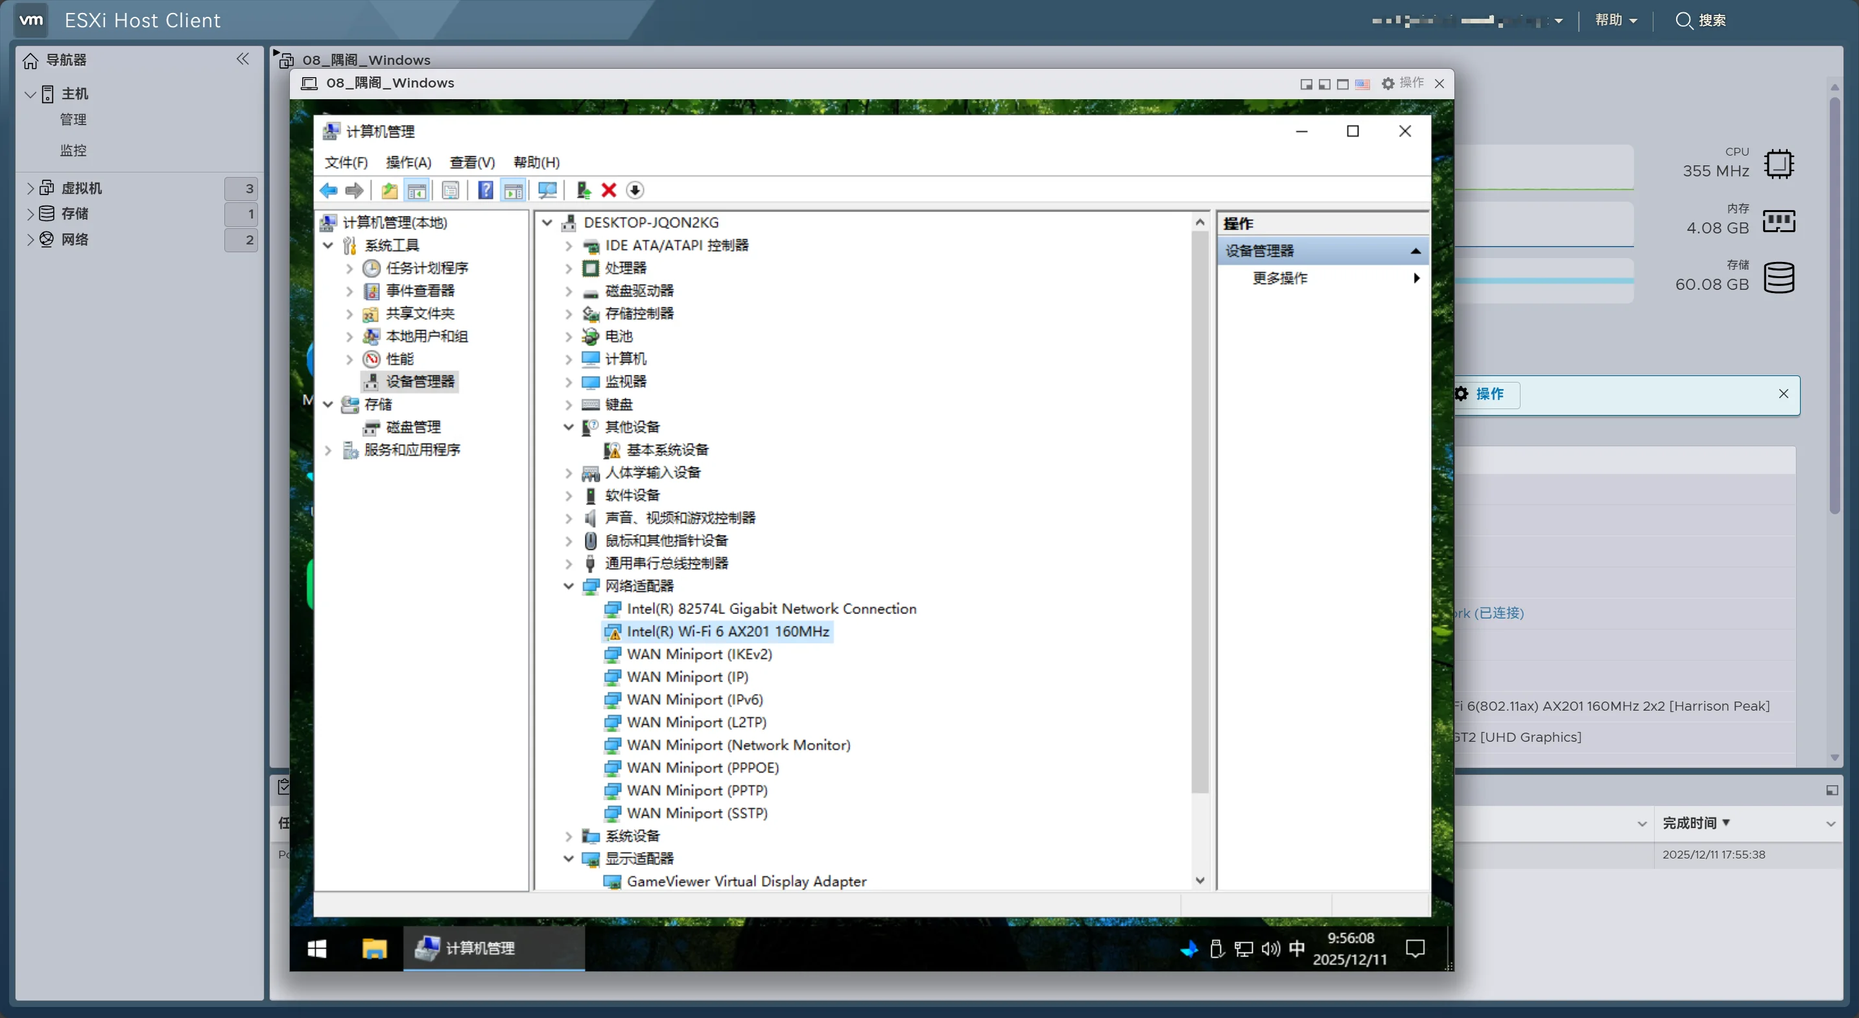The width and height of the screenshot is (1859, 1018).
Task: Open the Properties toolbar icon
Action: click(450, 191)
